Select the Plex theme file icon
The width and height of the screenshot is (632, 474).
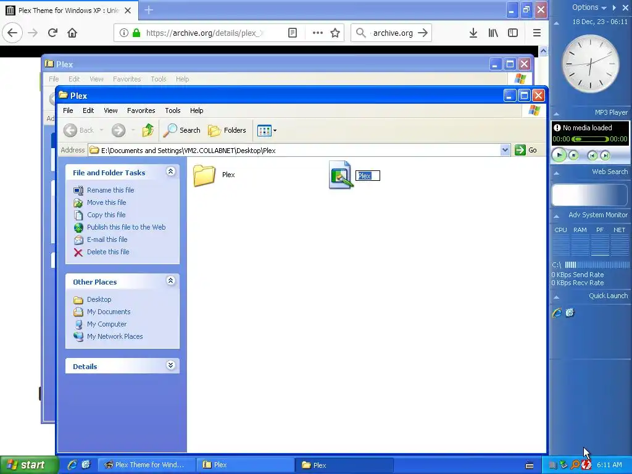(x=341, y=175)
